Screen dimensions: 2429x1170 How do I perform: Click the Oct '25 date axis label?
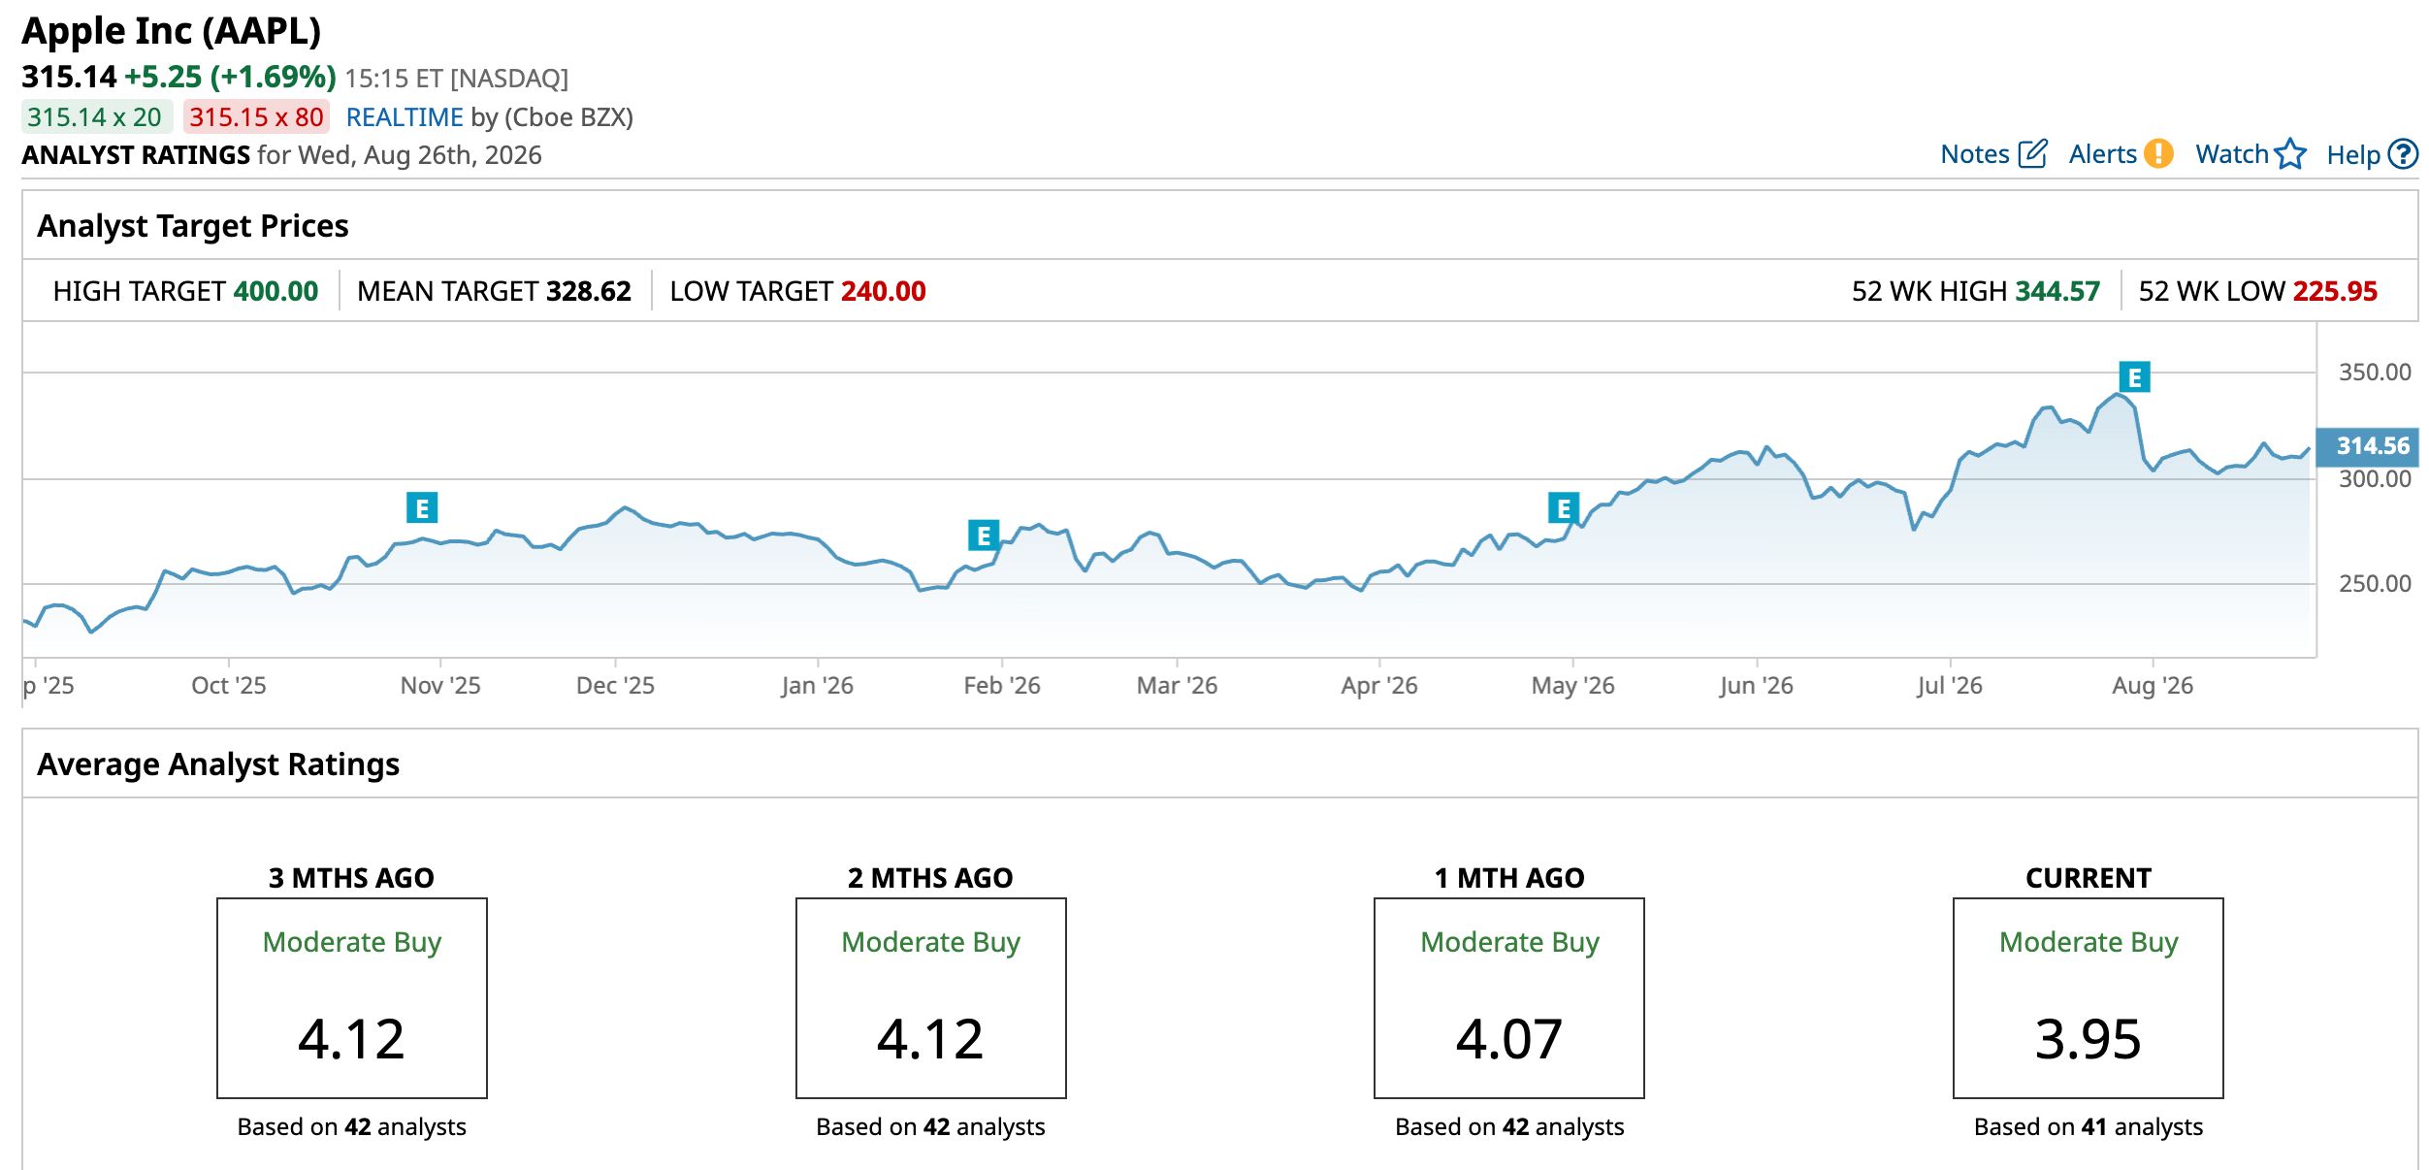pos(229,686)
